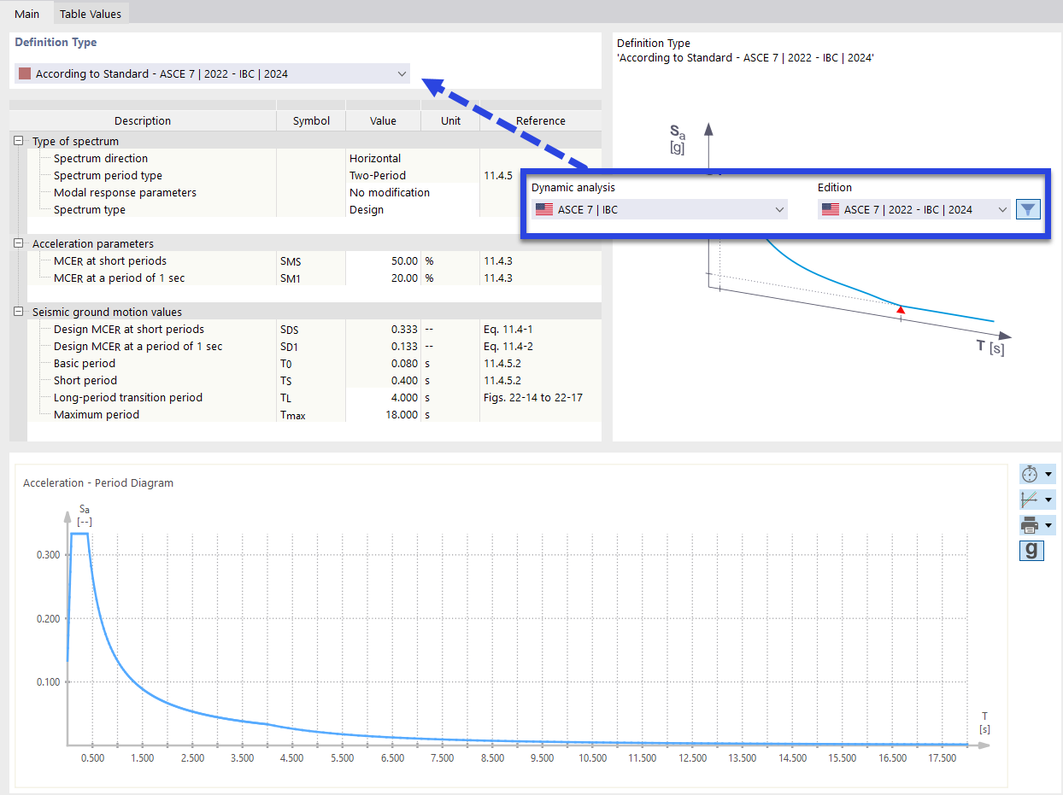Collapse the Type of spectrum section
The image size is (1063, 795).
17,141
